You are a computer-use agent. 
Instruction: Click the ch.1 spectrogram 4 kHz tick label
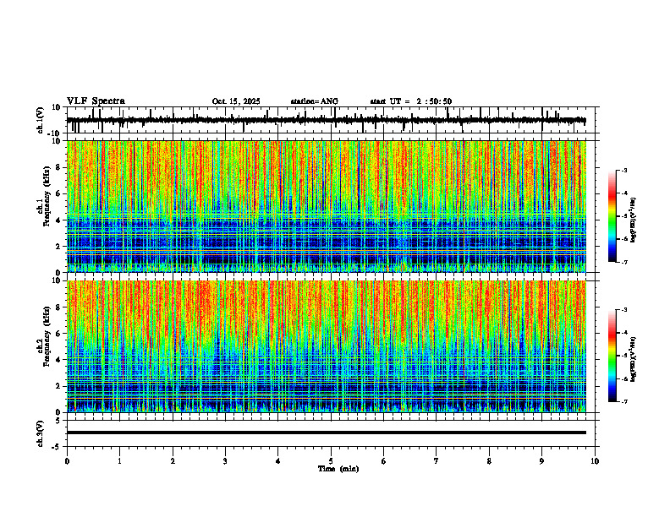58,220
